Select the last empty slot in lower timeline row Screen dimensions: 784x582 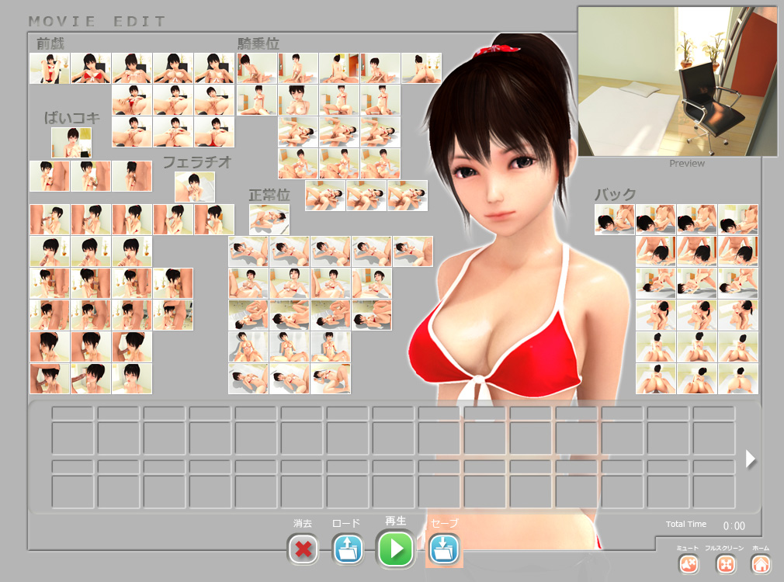point(713,490)
